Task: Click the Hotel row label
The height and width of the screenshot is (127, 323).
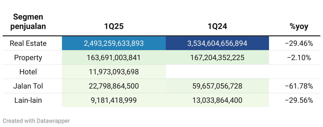Action: click(28, 72)
